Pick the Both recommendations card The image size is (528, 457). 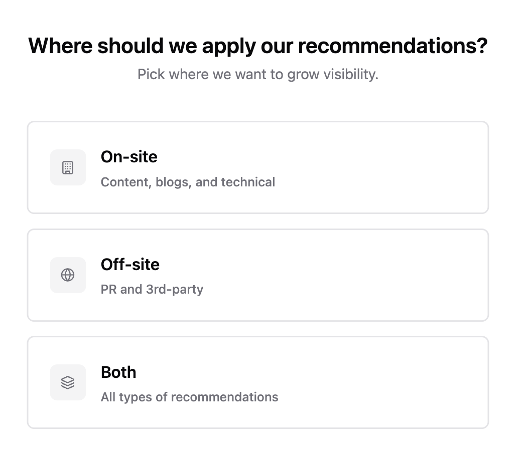(257, 382)
